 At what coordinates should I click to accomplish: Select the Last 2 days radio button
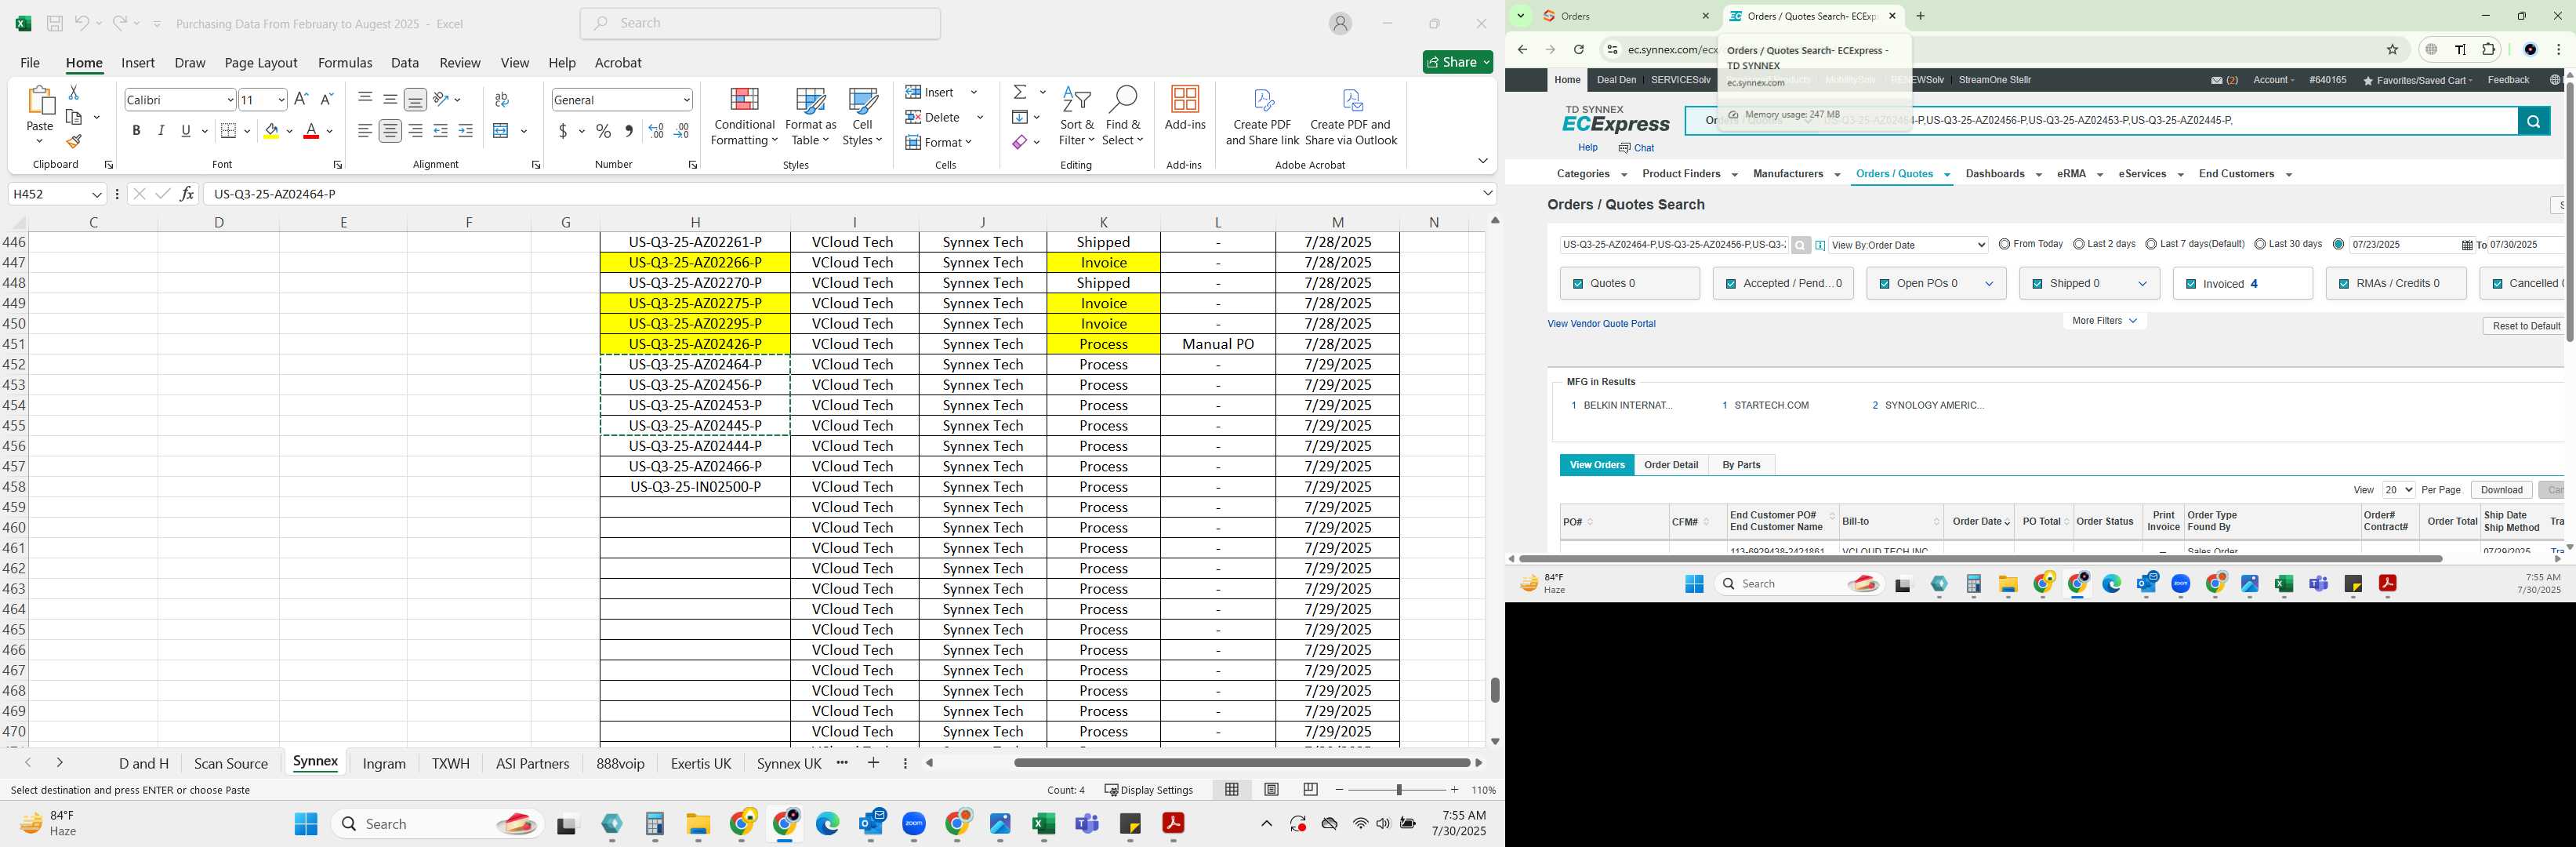pyautogui.click(x=2079, y=244)
